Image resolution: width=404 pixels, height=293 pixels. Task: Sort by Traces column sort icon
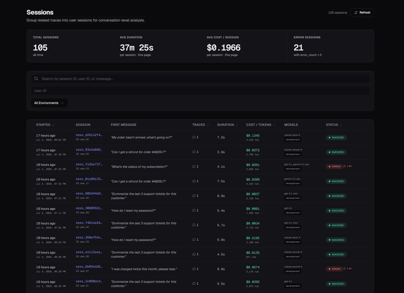point(208,125)
